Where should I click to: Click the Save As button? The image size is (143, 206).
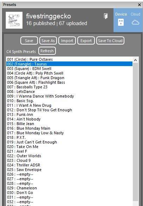coord(48,41)
